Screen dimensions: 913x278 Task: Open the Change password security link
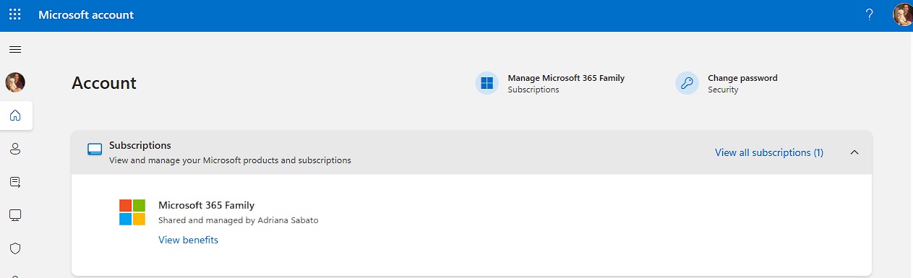coord(742,78)
